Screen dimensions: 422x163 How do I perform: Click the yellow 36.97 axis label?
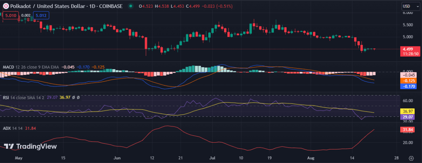408,111
